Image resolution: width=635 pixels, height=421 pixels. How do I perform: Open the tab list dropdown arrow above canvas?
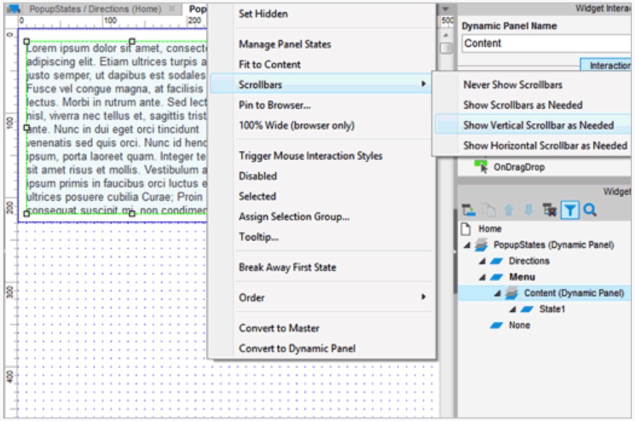coord(446,8)
